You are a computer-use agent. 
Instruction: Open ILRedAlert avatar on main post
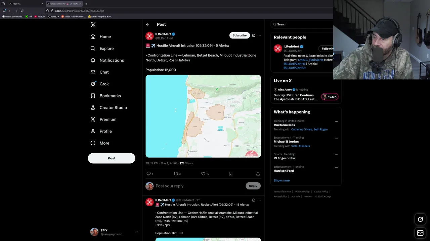click(149, 36)
